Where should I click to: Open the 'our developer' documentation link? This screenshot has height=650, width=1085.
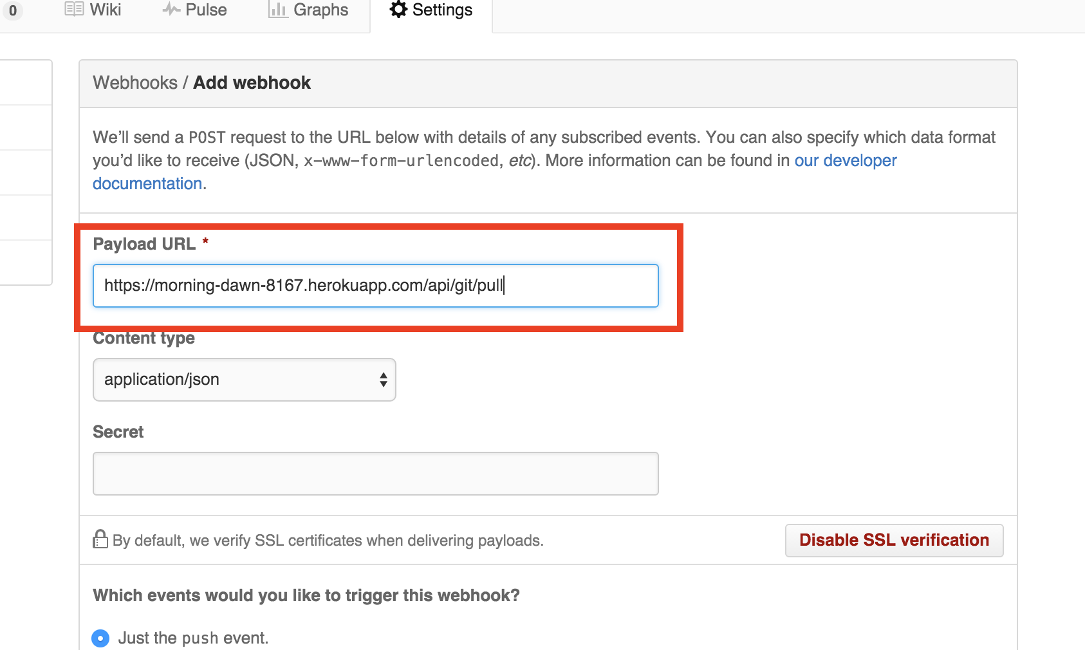point(845,160)
